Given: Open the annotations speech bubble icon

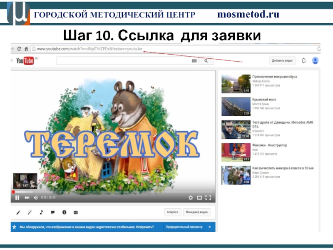Looking at the screenshot, I should click(x=53, y=212).
